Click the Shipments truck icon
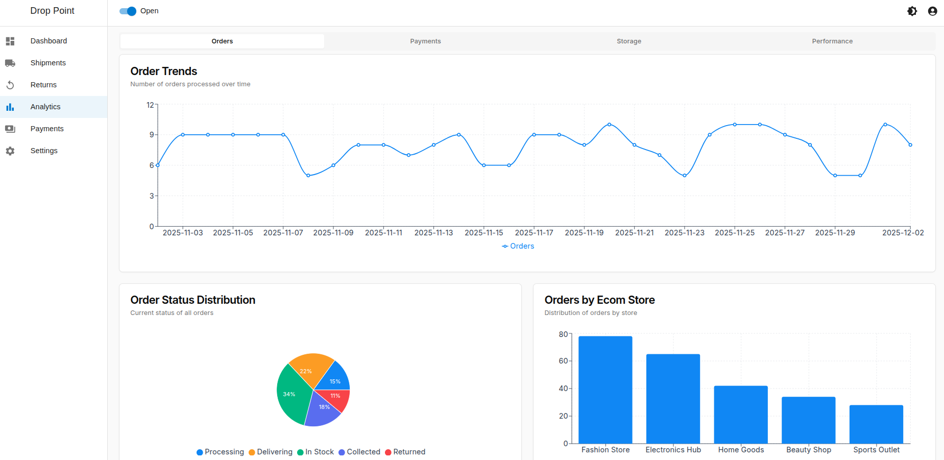 (x=10, y=63)
